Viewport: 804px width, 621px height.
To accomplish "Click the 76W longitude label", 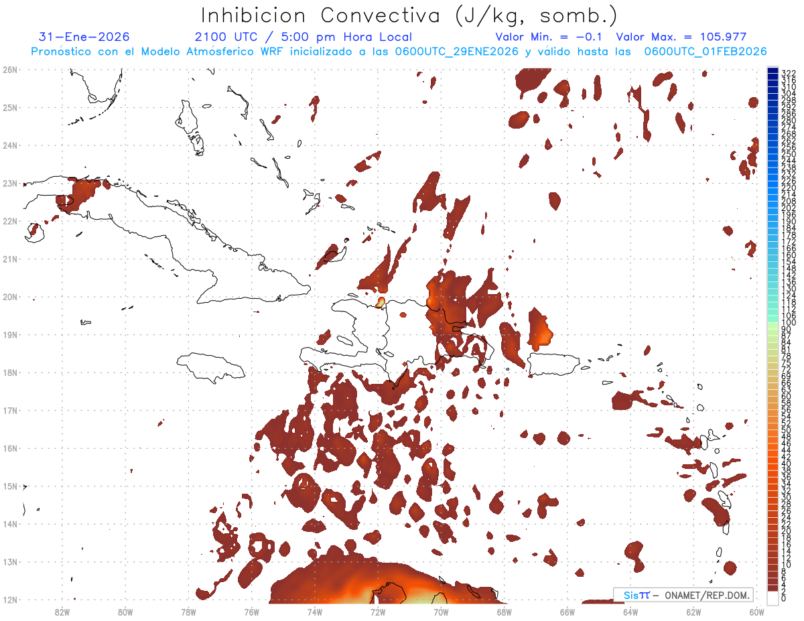I will pos(251,612).
